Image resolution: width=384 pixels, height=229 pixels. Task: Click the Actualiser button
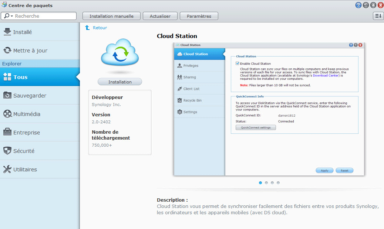[x=160, y=16]
